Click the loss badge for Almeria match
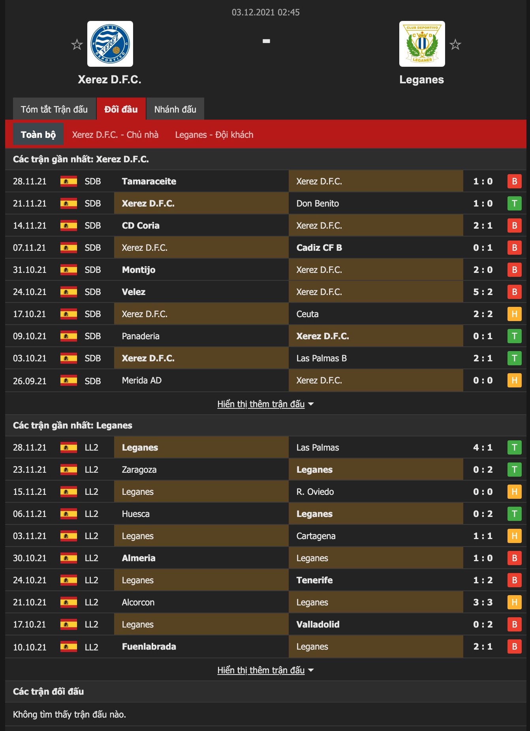This screenshot has height=731, width=530. click(x=515, y=558)
